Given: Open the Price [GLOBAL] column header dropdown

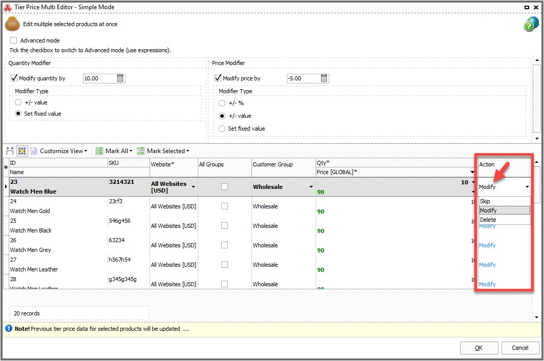Looking at the screenshot, I should pos(472,173).
